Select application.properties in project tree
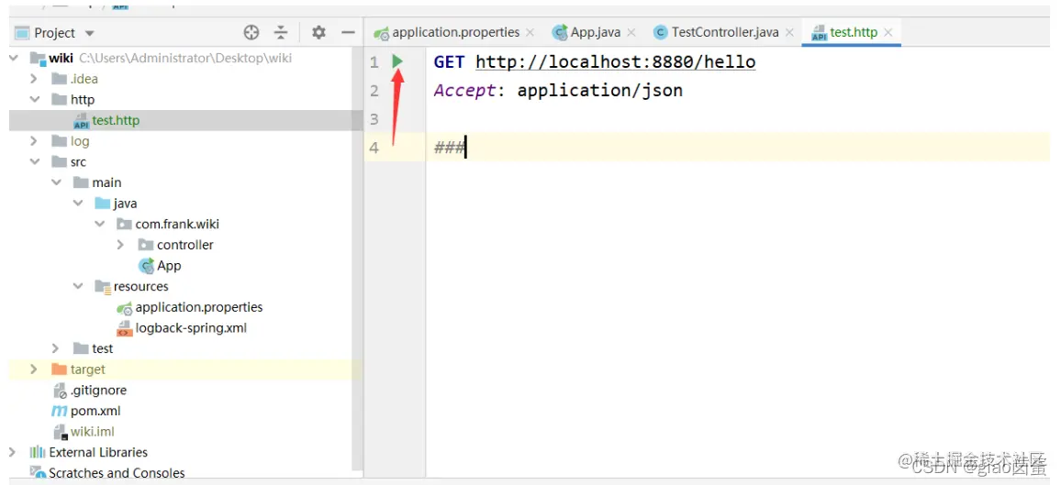 coord(199,307)
